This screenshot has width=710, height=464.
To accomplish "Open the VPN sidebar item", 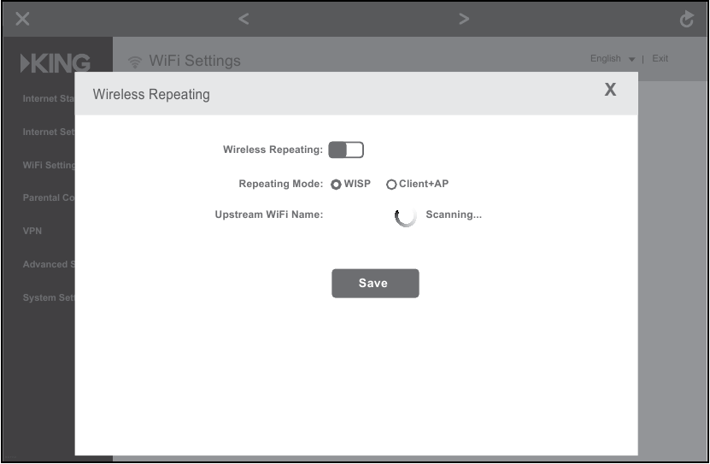I will [32, 232].
